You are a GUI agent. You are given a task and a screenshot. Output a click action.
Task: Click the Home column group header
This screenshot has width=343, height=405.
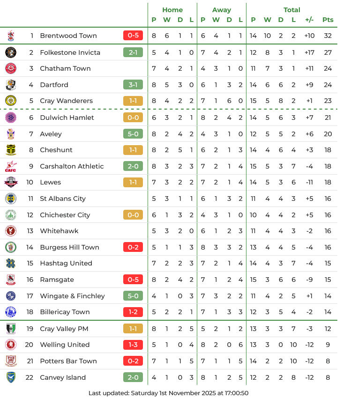(172, 10)
